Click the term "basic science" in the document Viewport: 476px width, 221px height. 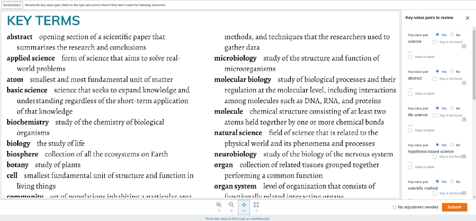27,90
